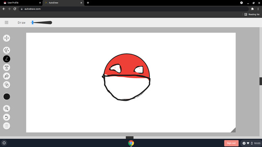Click the Delete trash icon

(7, 126)
